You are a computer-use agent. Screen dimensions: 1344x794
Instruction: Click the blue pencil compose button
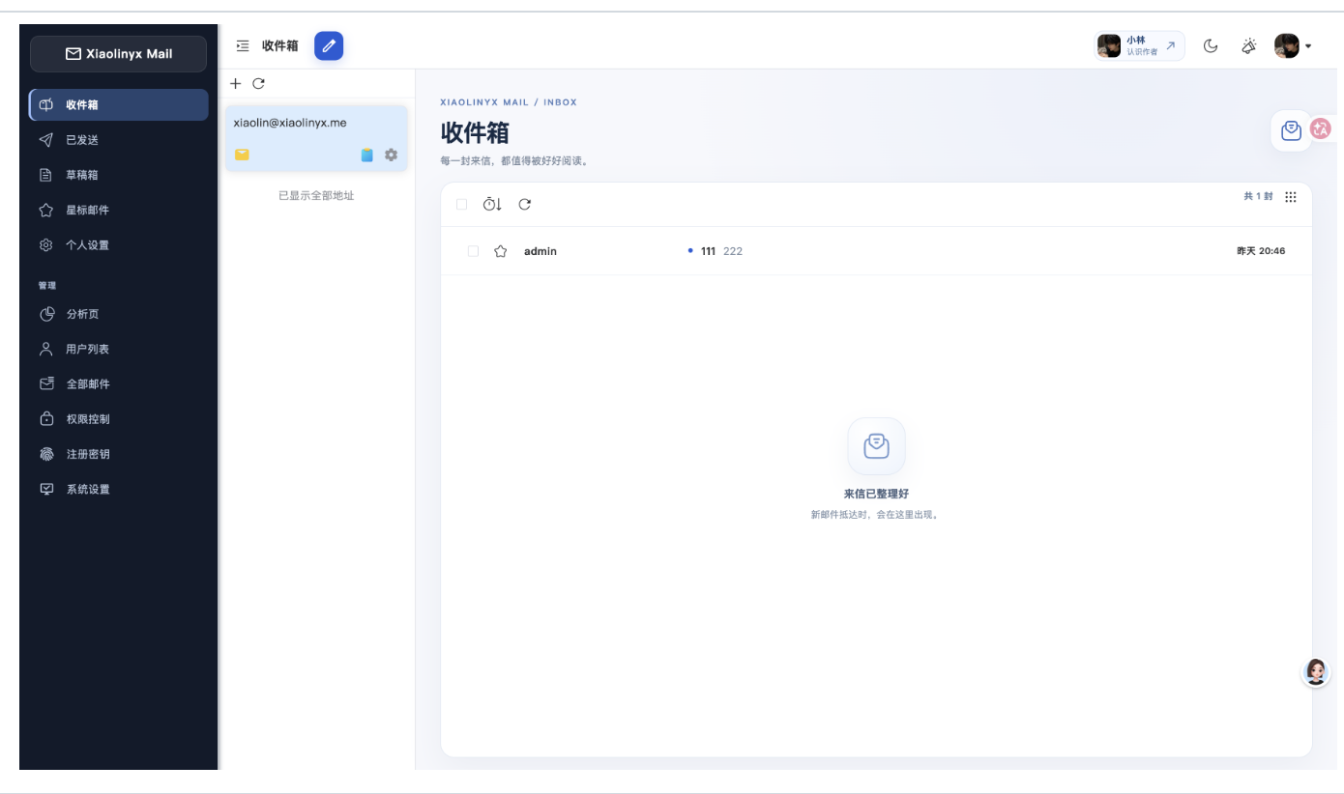pyautogui.click(x=329, y=45)
